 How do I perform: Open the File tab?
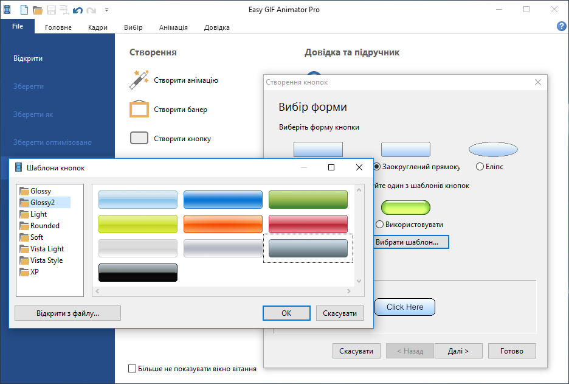[18, 26]
